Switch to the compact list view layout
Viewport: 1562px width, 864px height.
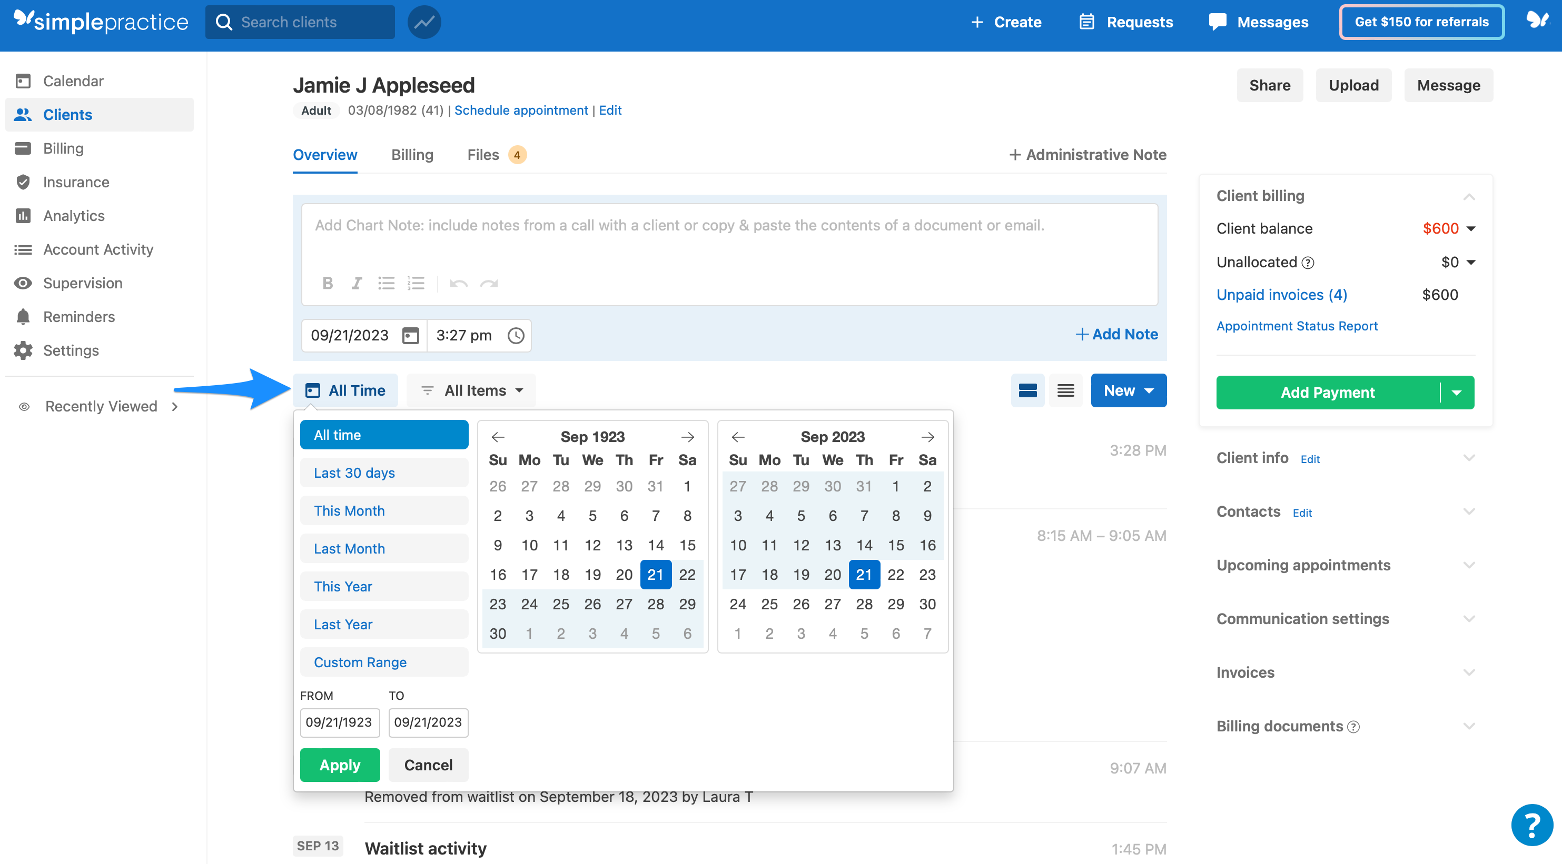click(x=1065, y=390)
